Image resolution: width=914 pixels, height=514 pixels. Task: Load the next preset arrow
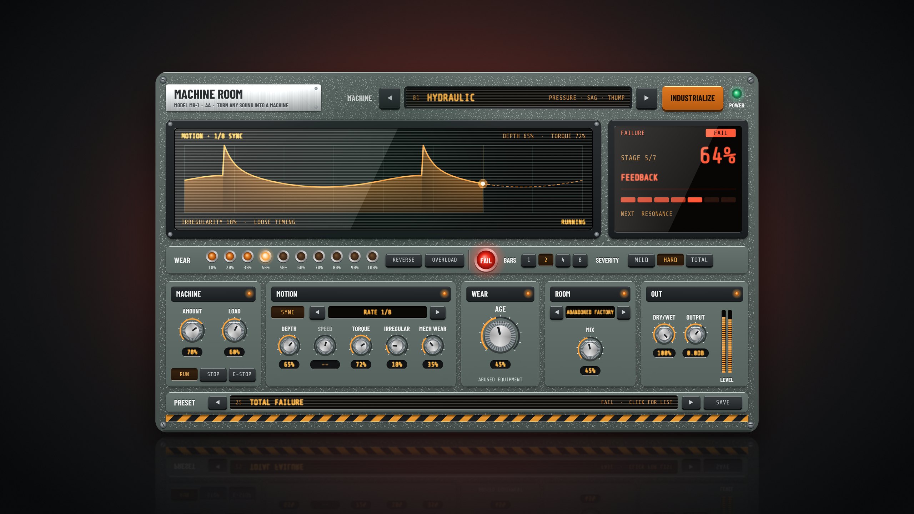691,402
